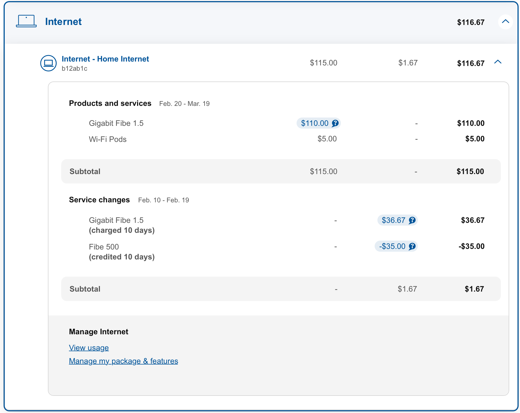Screen dimensions: 520x413
Task: Click the Products and services heading
Action: (x=110, y=103)
